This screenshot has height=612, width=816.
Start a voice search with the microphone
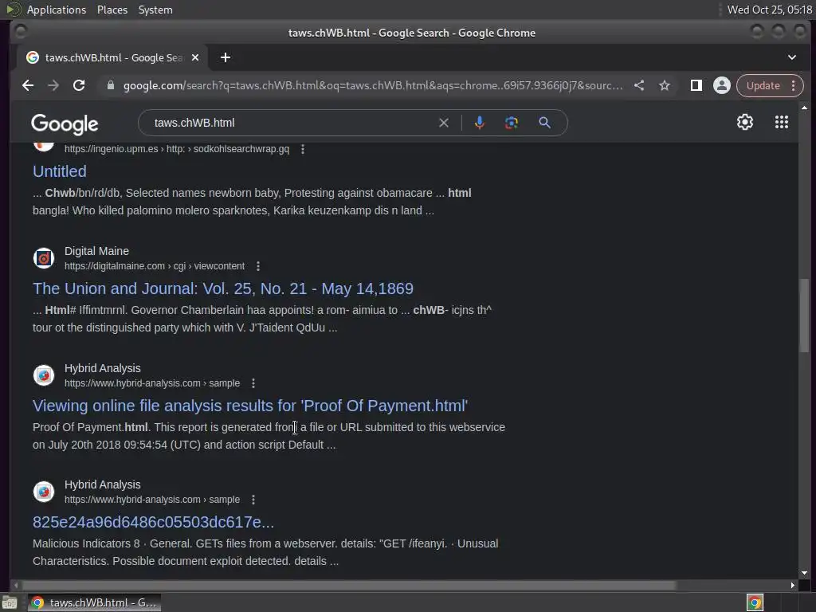click(480, 123)
